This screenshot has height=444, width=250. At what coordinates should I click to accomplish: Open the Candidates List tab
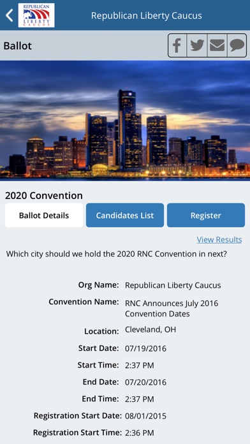[125, 215]
